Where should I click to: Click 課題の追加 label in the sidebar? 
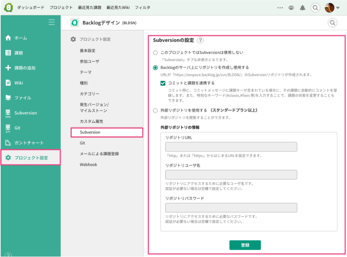pos(25,68)
